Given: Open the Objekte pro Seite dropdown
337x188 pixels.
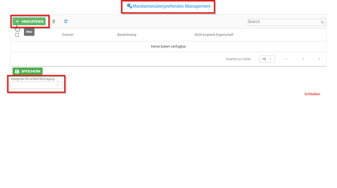Looking at the screenshot, I should click(x=267, y=59).
